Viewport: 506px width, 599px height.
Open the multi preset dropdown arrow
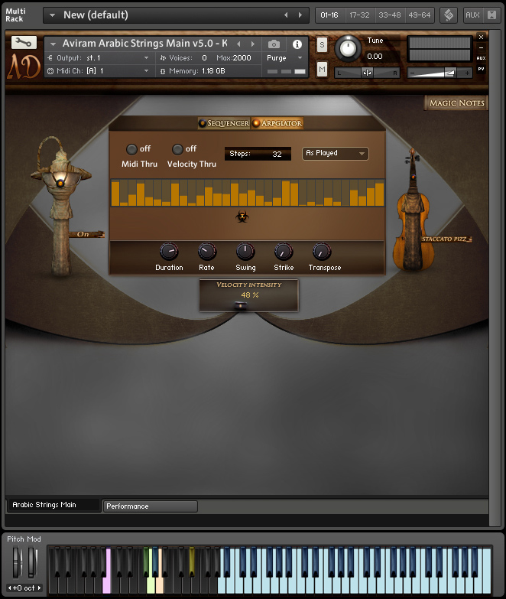coord(53,15)
